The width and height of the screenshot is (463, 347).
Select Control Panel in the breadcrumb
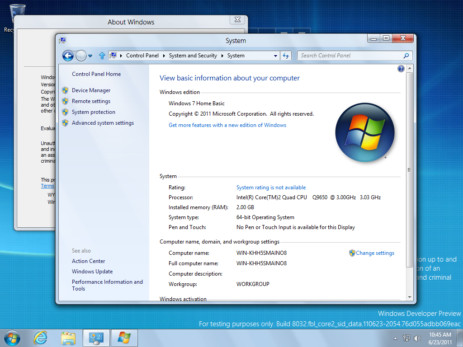click(x=142, y=56)
